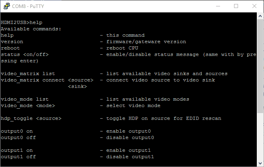Click the 'video_matrix list' command text
264x167 pixels.
pyautogui.click(x=28, y=74)
